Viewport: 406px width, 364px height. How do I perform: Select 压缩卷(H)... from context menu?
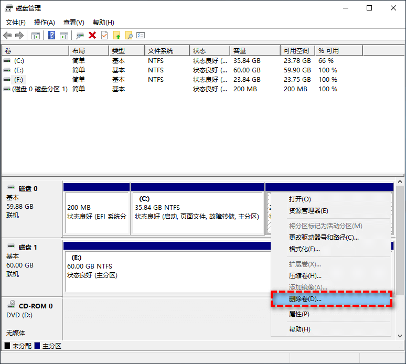coord(330,276)
